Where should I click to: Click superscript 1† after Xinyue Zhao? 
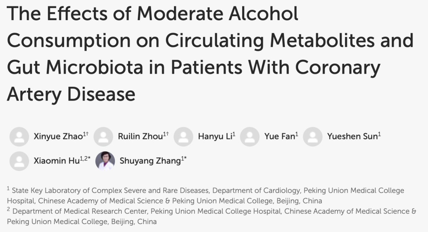pos(86,135)
